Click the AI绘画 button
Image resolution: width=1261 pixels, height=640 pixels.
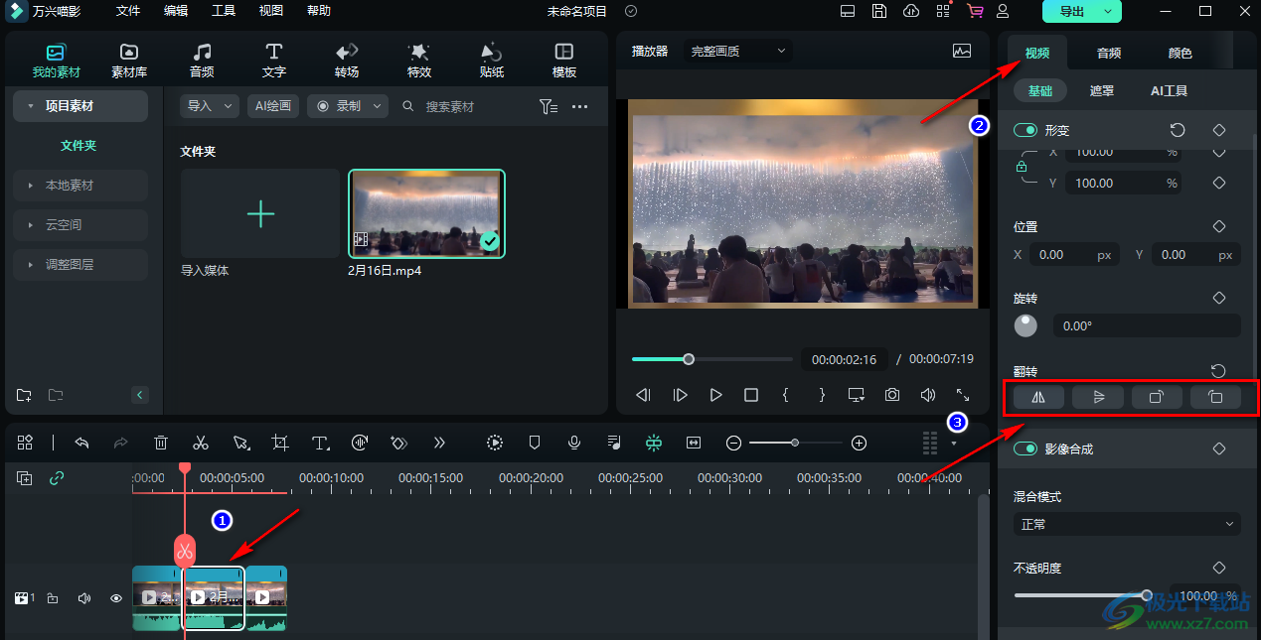[273, 106]
